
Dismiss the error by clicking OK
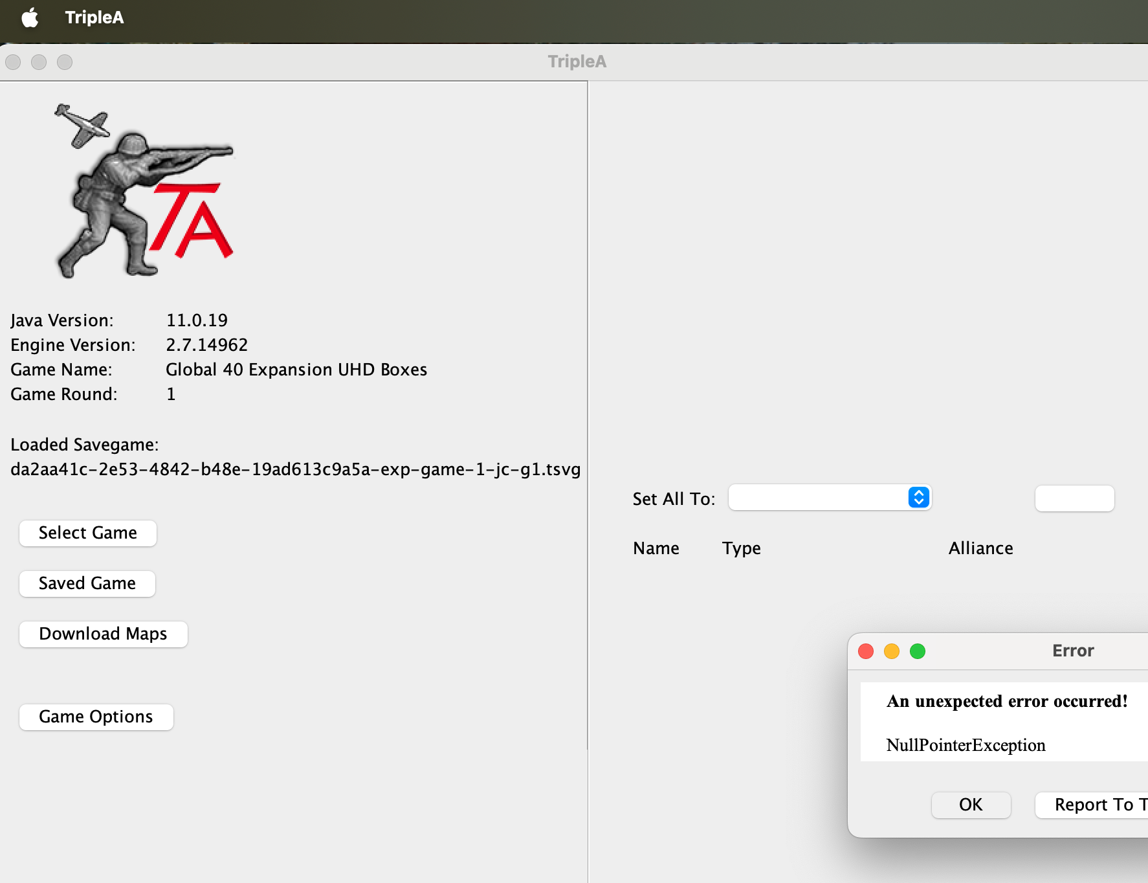coord(970,805)
